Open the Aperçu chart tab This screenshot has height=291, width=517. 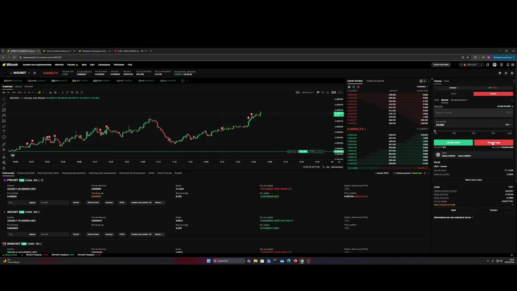[19, 86]
